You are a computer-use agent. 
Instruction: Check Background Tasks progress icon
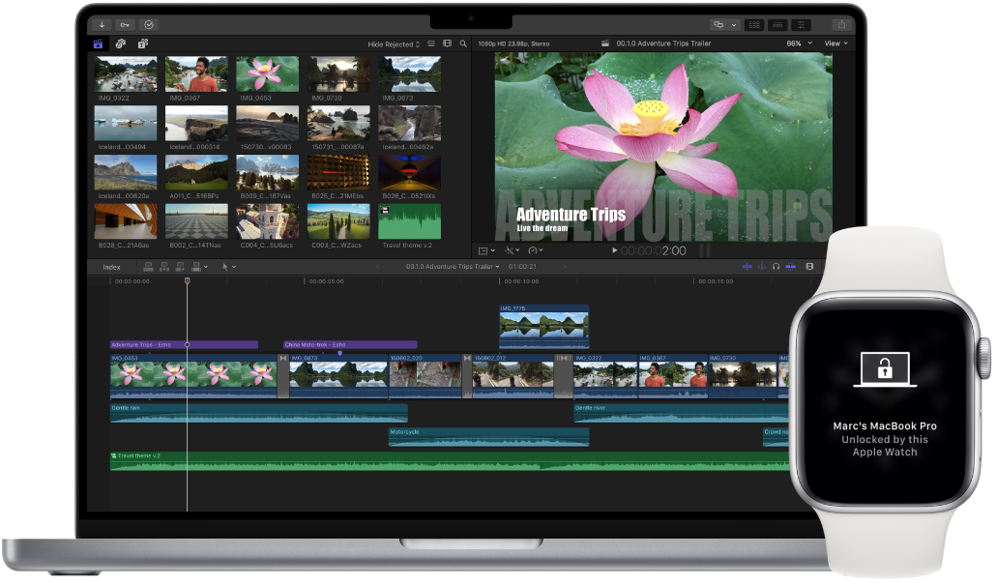[151, 25]
